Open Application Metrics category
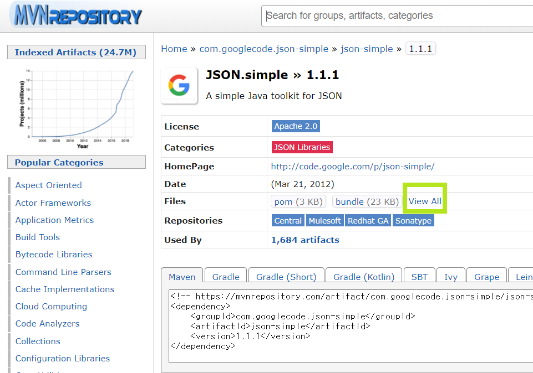This screenshot has width=533, height=373. click(54, 220)
